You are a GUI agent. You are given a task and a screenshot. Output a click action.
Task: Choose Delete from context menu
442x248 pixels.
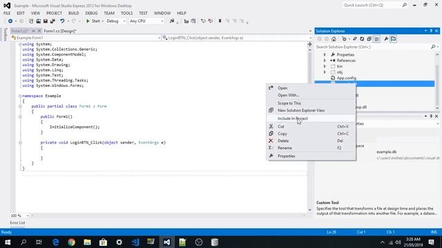pos(311,141)
